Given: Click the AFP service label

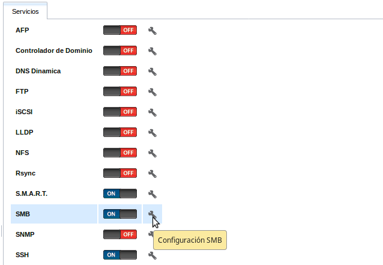Looking at the screenshot, I should pos(22,30).
